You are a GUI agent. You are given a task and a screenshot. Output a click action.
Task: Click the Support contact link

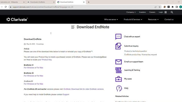tap(66, 94)
